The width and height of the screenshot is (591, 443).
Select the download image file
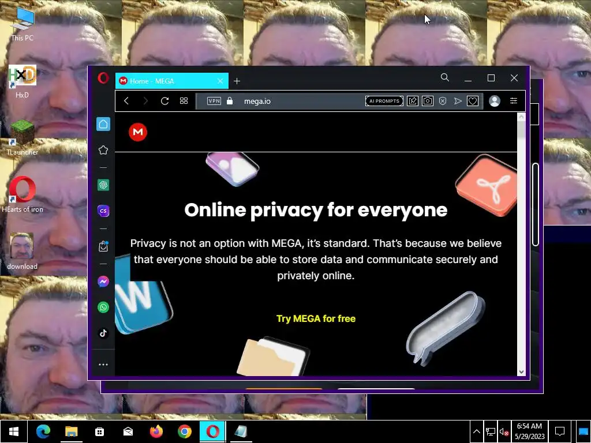click(23, 251)
